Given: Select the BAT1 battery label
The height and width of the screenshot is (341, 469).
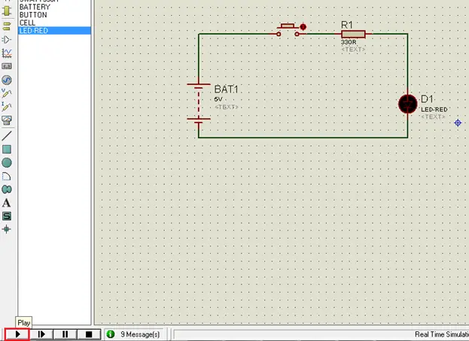Looking at the screenshot, I should click(226, 89).
